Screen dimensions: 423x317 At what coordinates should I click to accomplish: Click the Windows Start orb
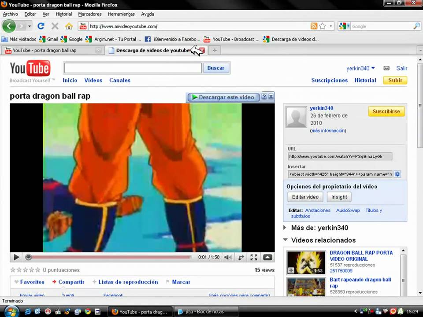tap(11, 312)
